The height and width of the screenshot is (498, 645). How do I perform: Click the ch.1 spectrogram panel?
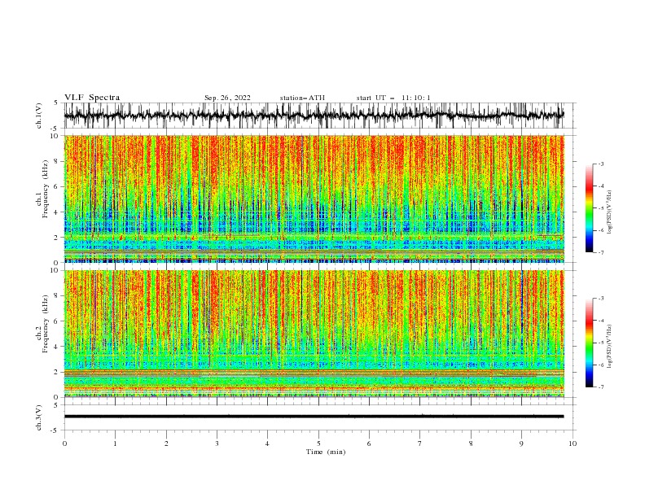pyautogui.click(x=314, y=199)
